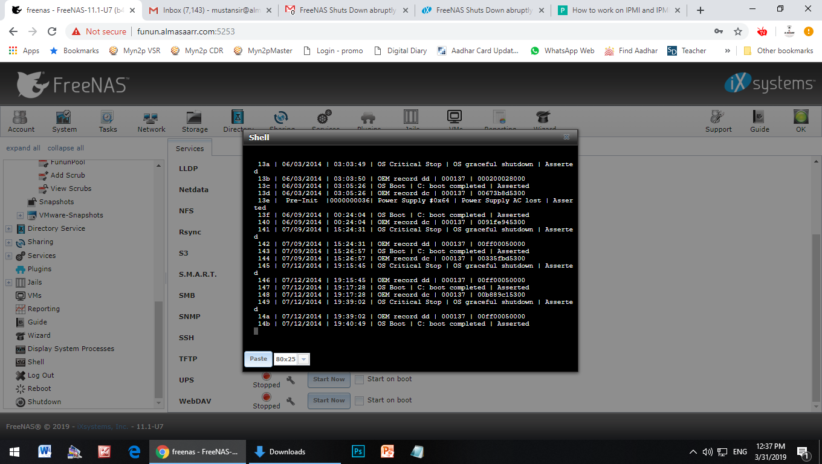Click the iXsystems logo
Screen dimensions: 822x464
coord(769,84)
